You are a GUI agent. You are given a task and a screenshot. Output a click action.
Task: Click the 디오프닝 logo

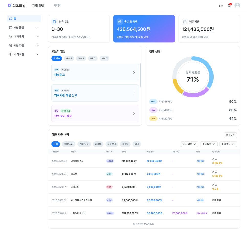coord(17,5)
